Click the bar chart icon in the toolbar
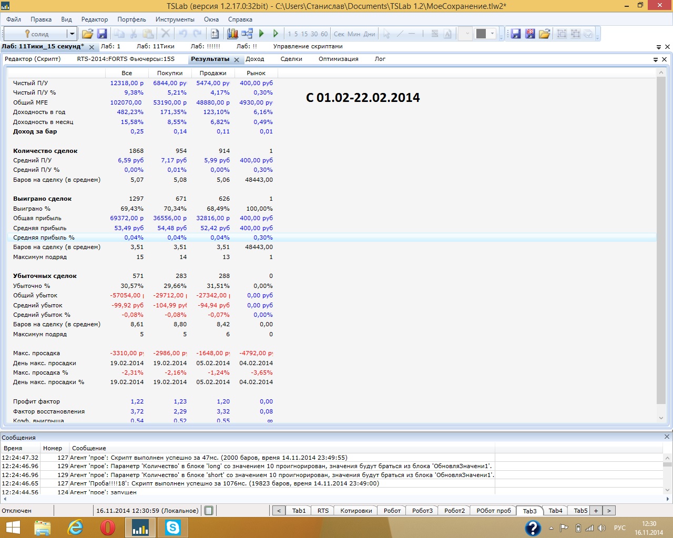673x538 pixels. (x=232, y=34)
